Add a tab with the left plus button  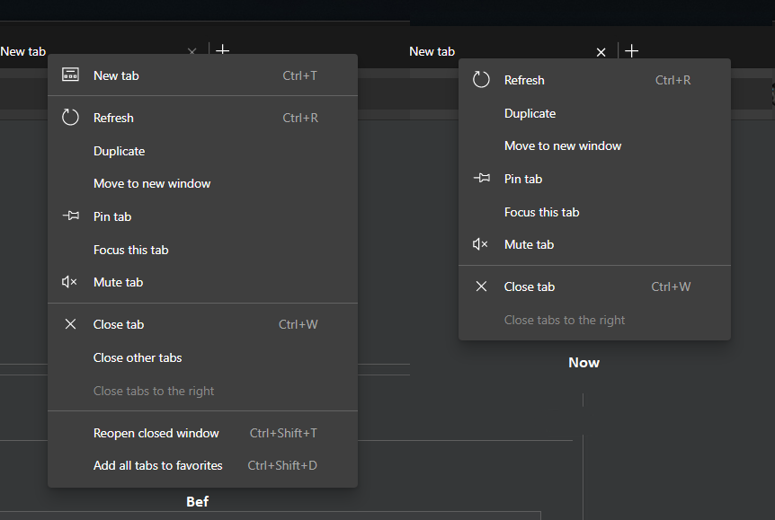(223, 49)
